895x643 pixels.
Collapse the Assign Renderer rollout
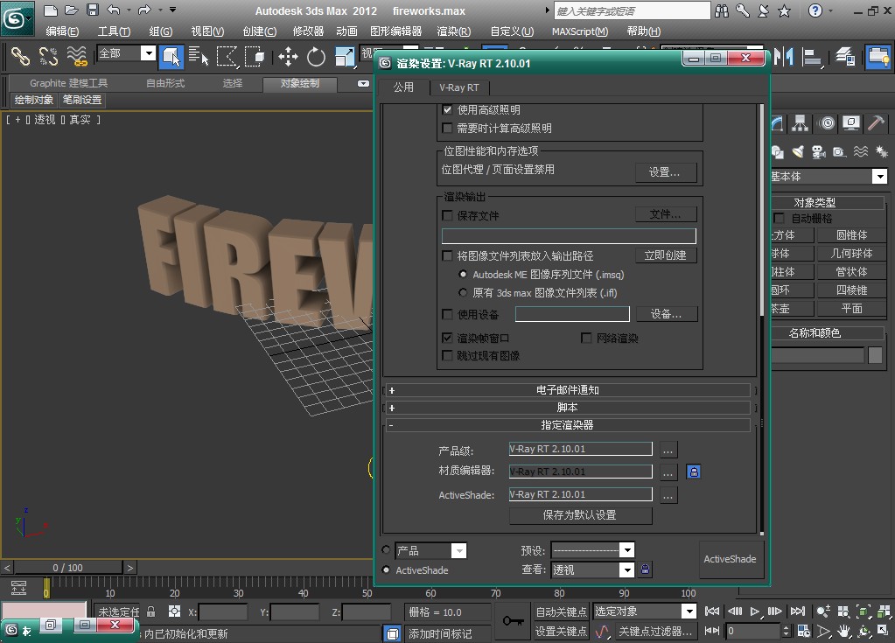(568, 425)
